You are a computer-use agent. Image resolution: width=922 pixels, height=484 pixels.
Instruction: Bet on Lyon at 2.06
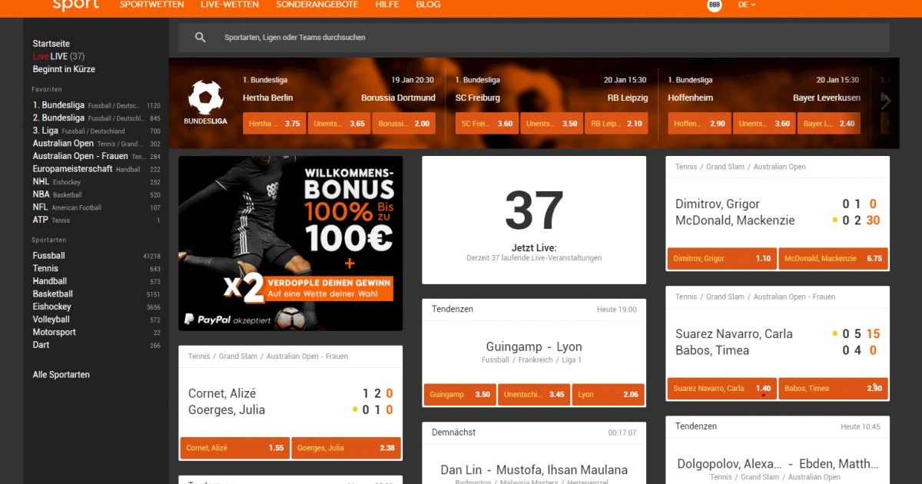[609, 395]
